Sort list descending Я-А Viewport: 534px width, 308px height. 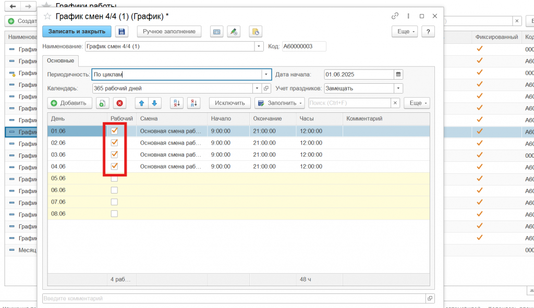[194, 103]
